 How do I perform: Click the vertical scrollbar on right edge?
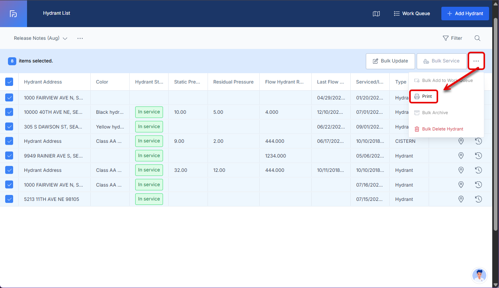495,123
